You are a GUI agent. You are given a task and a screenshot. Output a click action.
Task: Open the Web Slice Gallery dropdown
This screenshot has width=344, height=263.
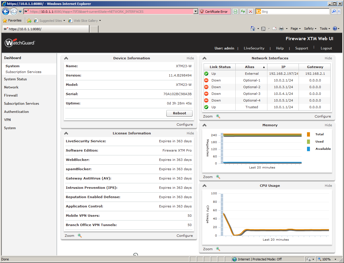click(100, 21)
